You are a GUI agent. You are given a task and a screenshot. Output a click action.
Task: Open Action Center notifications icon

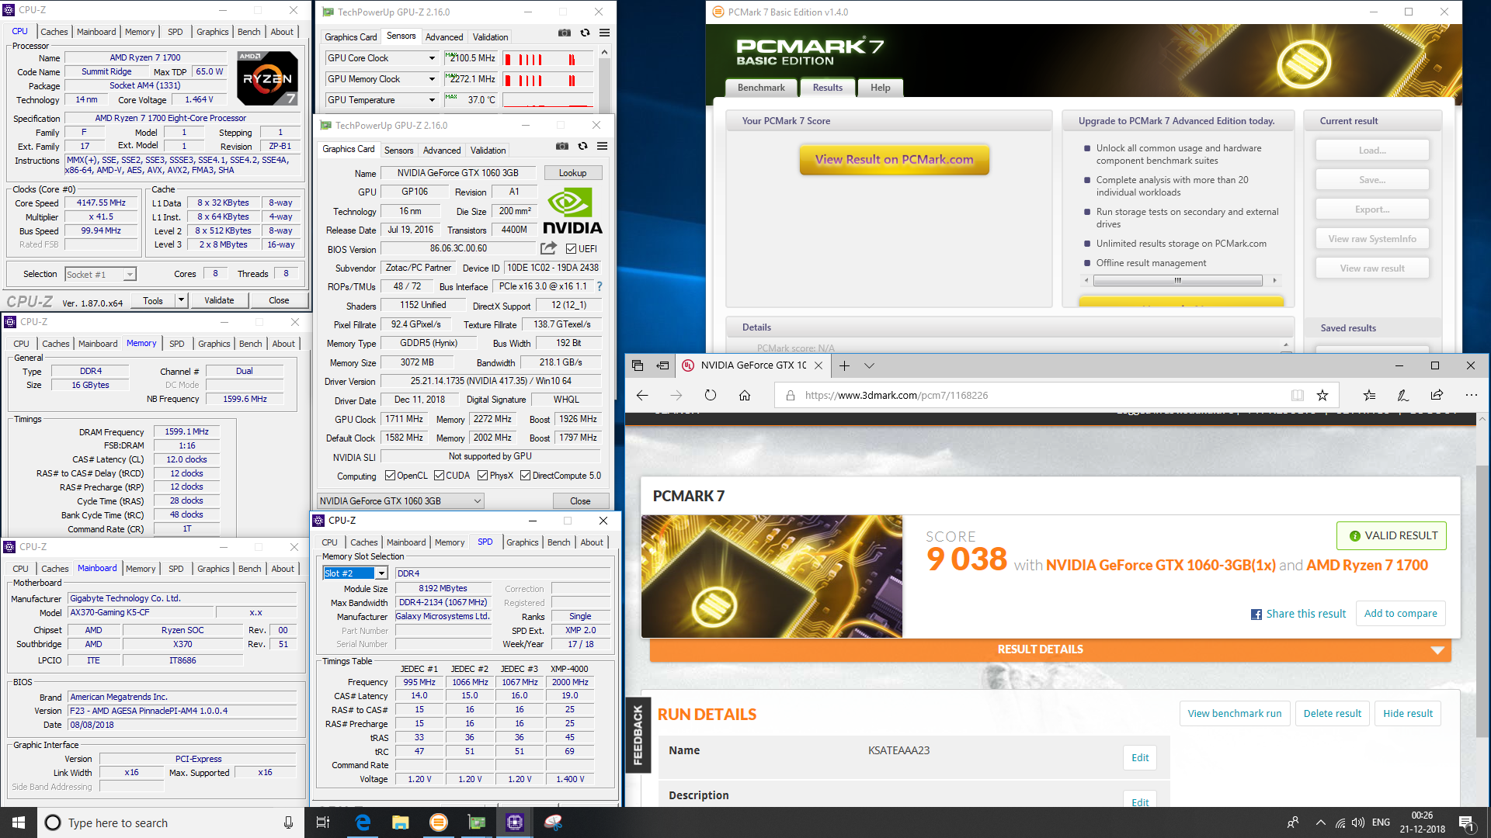[1466, 822]
